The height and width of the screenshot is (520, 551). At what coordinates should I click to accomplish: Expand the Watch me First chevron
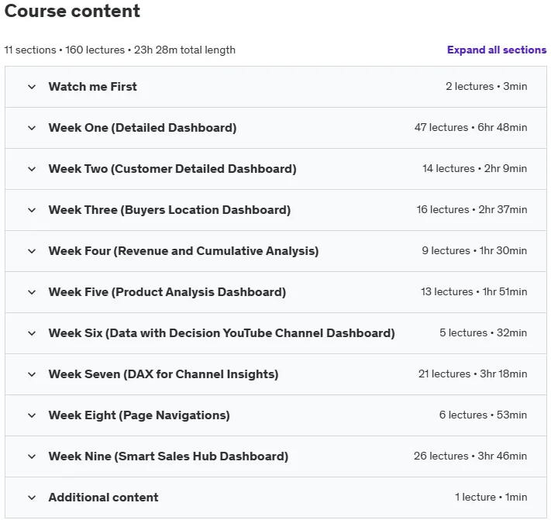coord(32,87)
